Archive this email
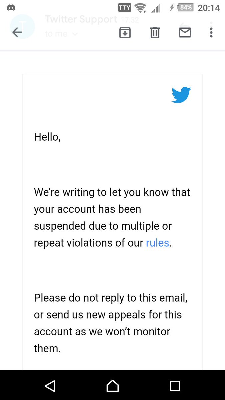Image resolution: width=225 pixels, height=400 pixels. pyautogui.click(x=125, y=32)
